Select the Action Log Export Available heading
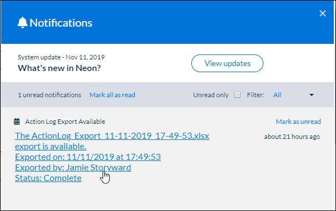 [65, 122]
